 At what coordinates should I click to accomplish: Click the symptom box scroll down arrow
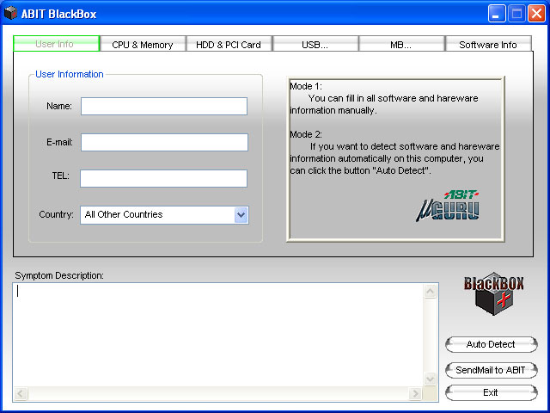click(431, 379)
